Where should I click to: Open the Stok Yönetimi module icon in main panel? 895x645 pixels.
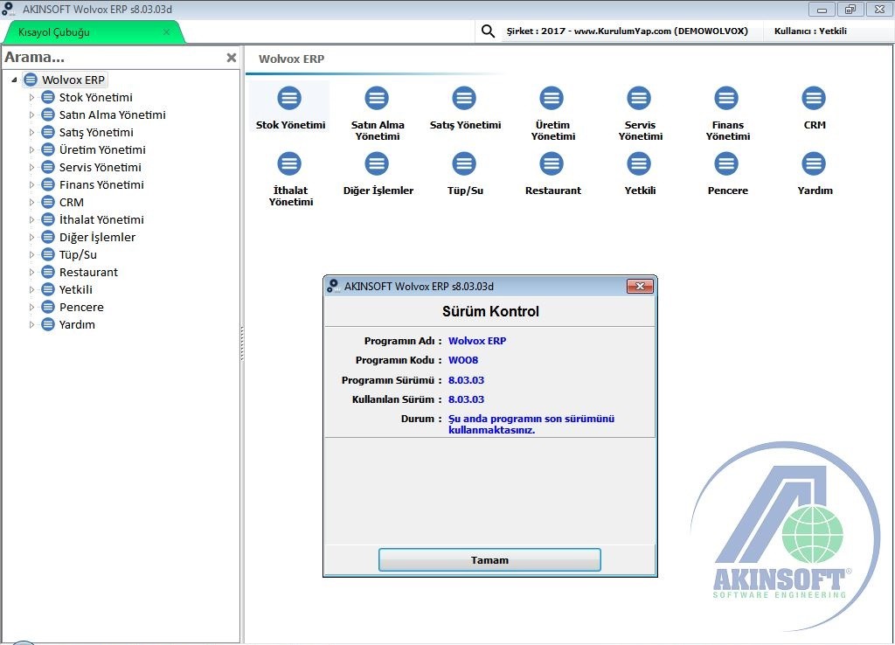pos(290,98)
